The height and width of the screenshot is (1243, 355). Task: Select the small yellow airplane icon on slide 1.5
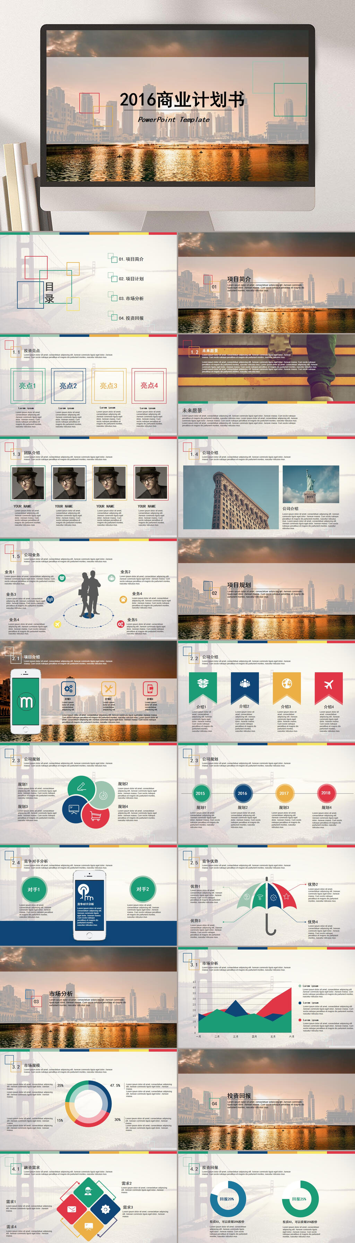pyautogui.click(x=57, y=624)
